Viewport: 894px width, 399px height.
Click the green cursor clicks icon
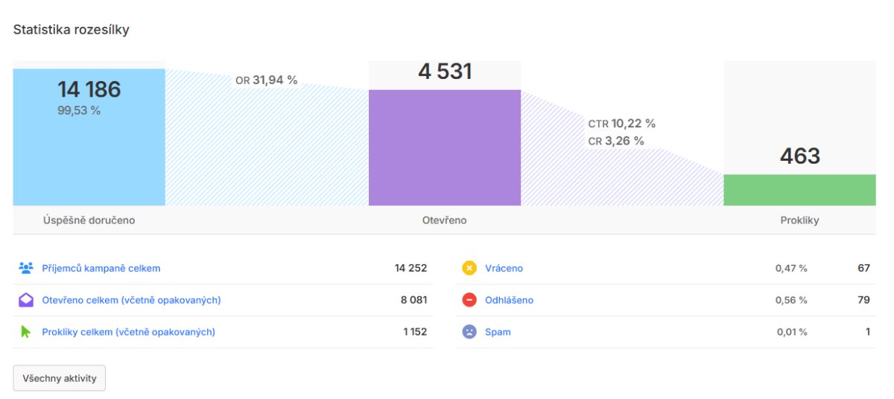coord(26,332)
